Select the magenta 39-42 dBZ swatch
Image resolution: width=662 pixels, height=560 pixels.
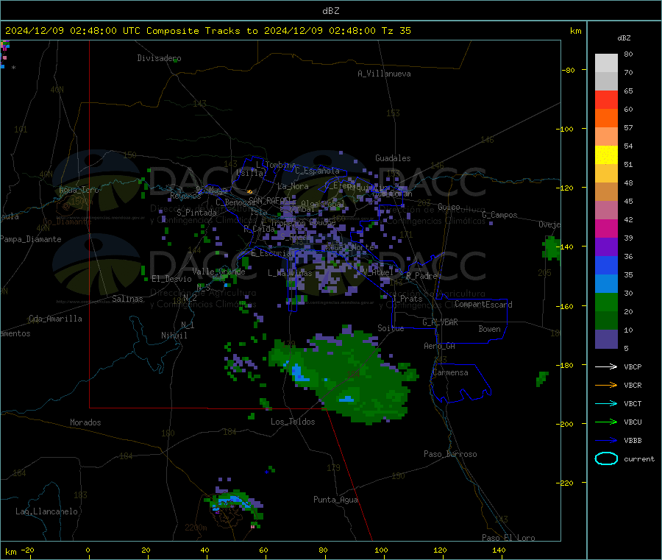(606, 228)
